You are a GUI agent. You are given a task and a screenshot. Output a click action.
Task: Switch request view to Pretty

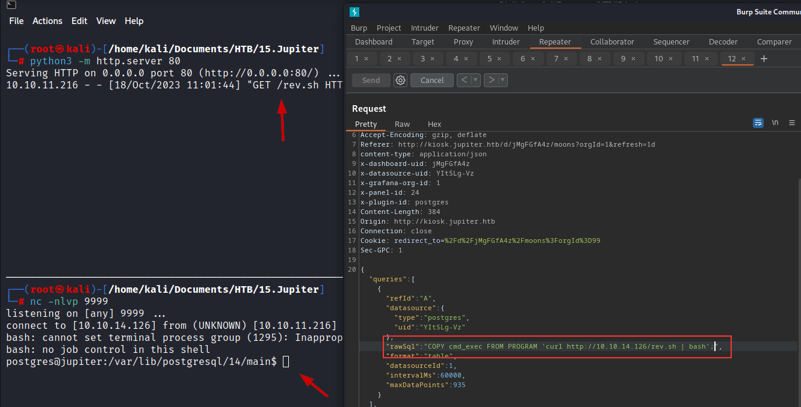coord(366,124)
